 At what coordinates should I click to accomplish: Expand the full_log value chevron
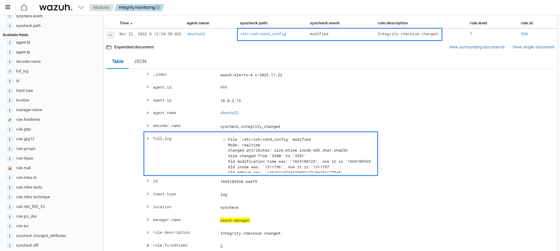click(x=224, y=140)
